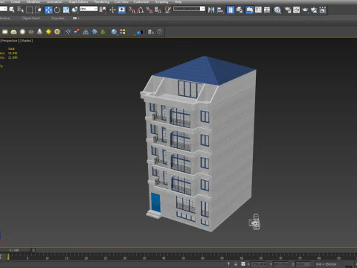
Task: Toggle the Selection Lock padlock icon
Action: (236, 264)
